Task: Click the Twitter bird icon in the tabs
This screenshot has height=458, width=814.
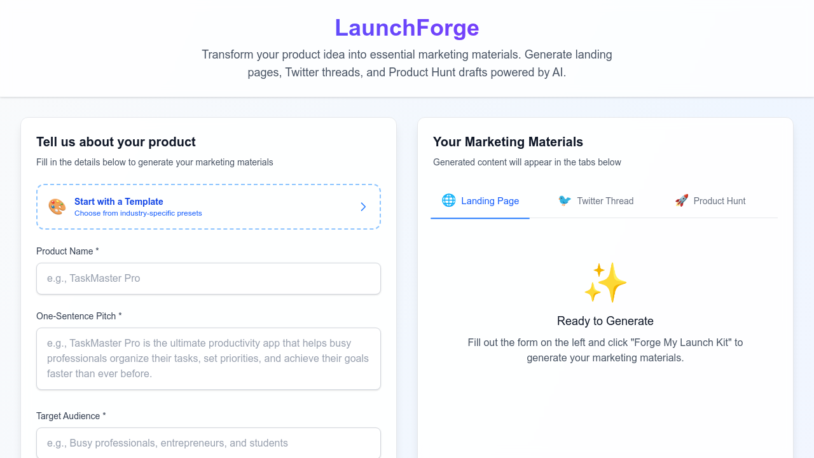Action: point(563,200)
